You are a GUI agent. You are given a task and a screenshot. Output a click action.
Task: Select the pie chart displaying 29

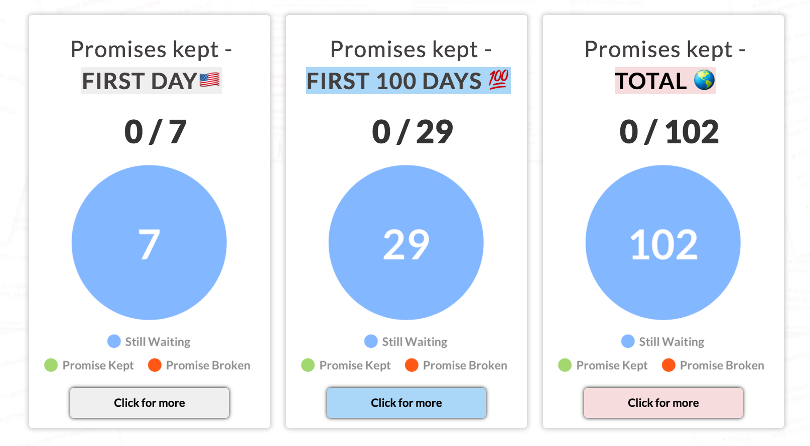(x=406, y=242)
